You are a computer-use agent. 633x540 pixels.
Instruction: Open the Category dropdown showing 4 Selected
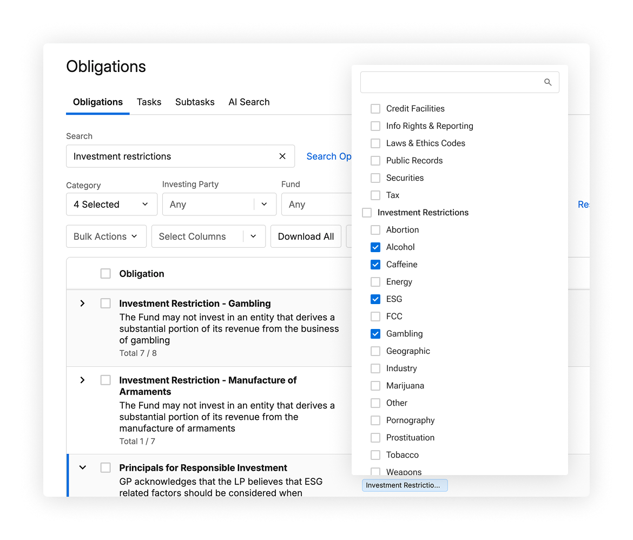(x=111, y=205)
